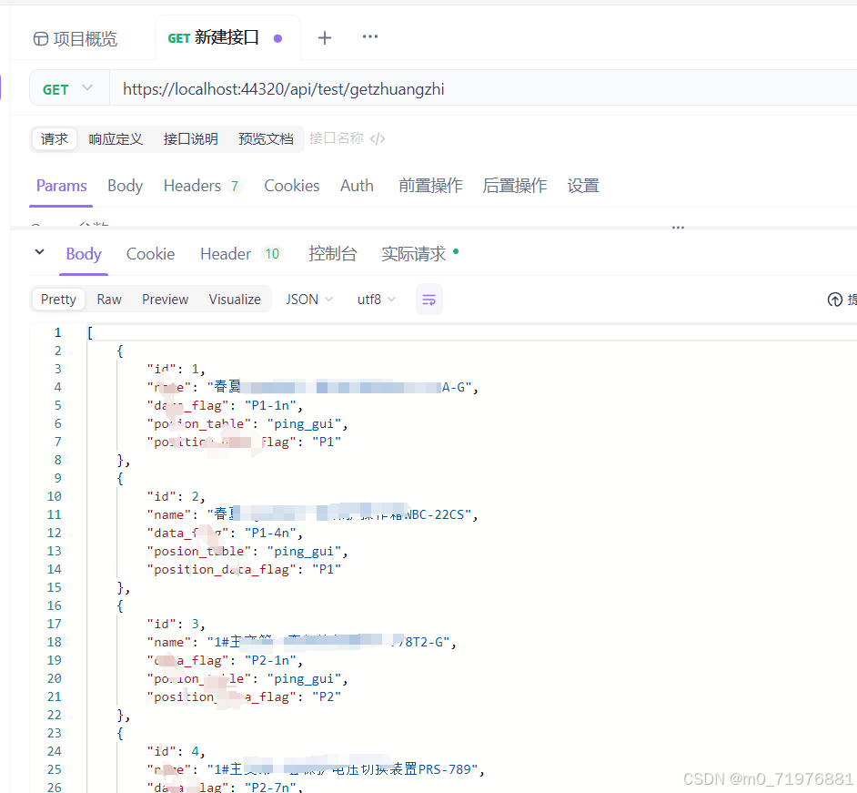Open the Cookies request tab
857x793 pixels.
pos(291,185)
